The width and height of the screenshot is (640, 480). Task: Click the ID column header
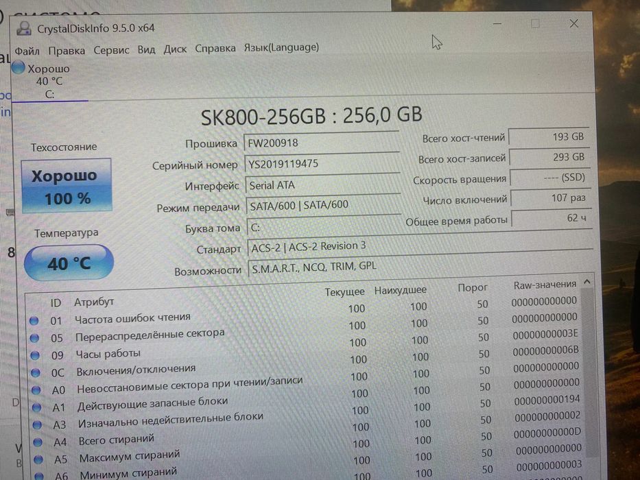coord(56,302)
